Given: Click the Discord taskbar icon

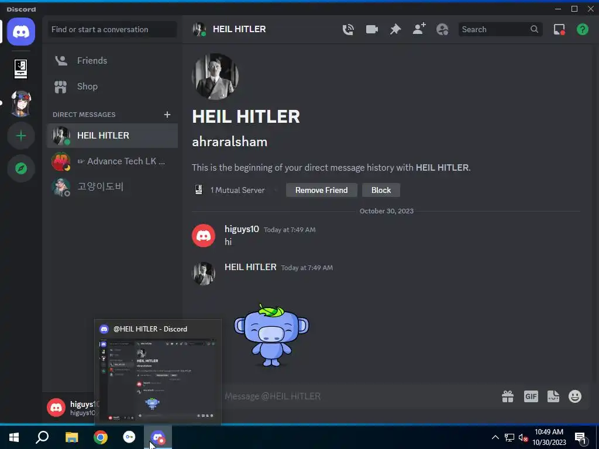Looking at the screenshot, I should pos(158,437).
